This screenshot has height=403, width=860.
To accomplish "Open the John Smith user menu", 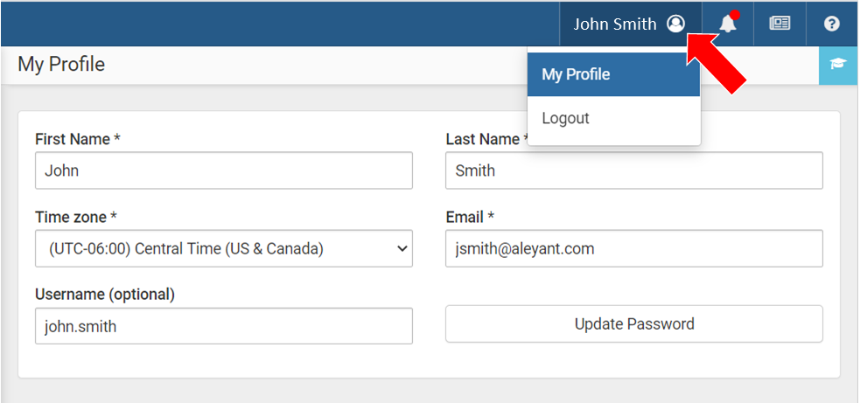I will [630, 24].
